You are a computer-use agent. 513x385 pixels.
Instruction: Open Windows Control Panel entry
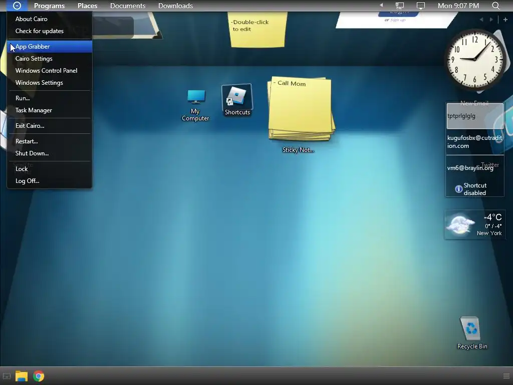click(x=50, y=71)
